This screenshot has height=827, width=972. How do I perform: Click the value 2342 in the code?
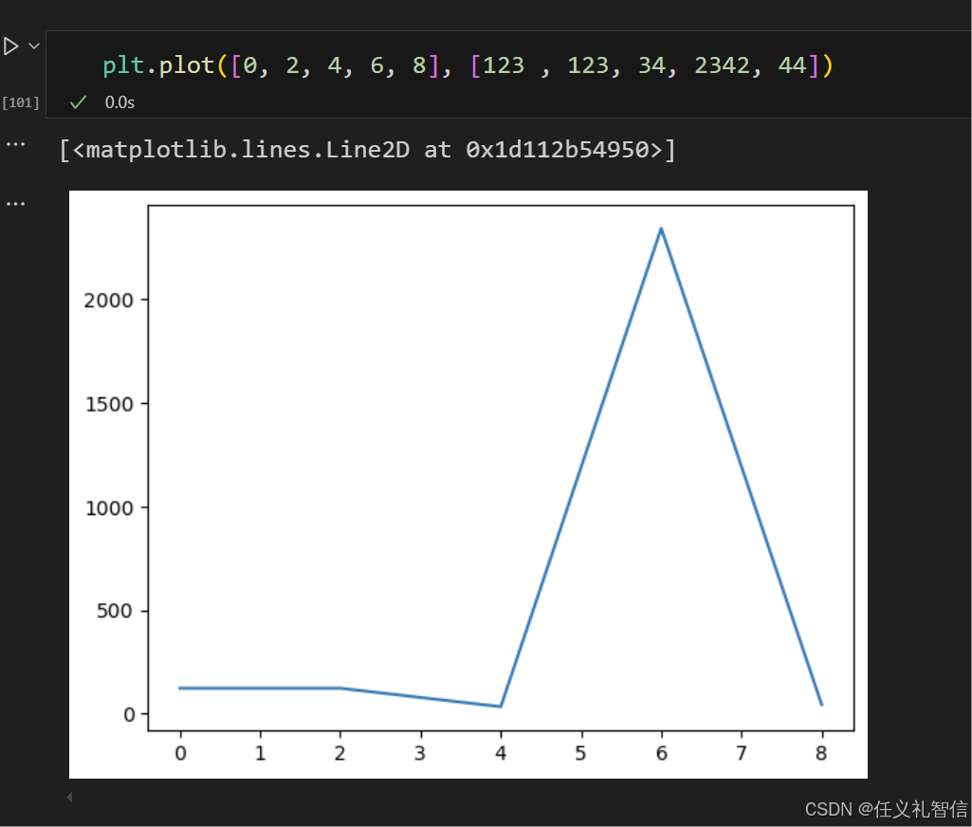pos(722,65)
